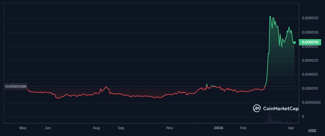Select the green 0.000026 price tag
Image resolution: width=325 pixels, height=136 pixels.
coord(310,42)
